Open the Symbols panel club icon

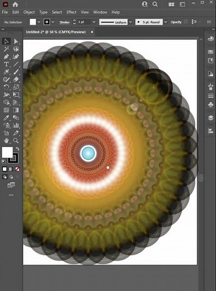click(x=210, y=105)
